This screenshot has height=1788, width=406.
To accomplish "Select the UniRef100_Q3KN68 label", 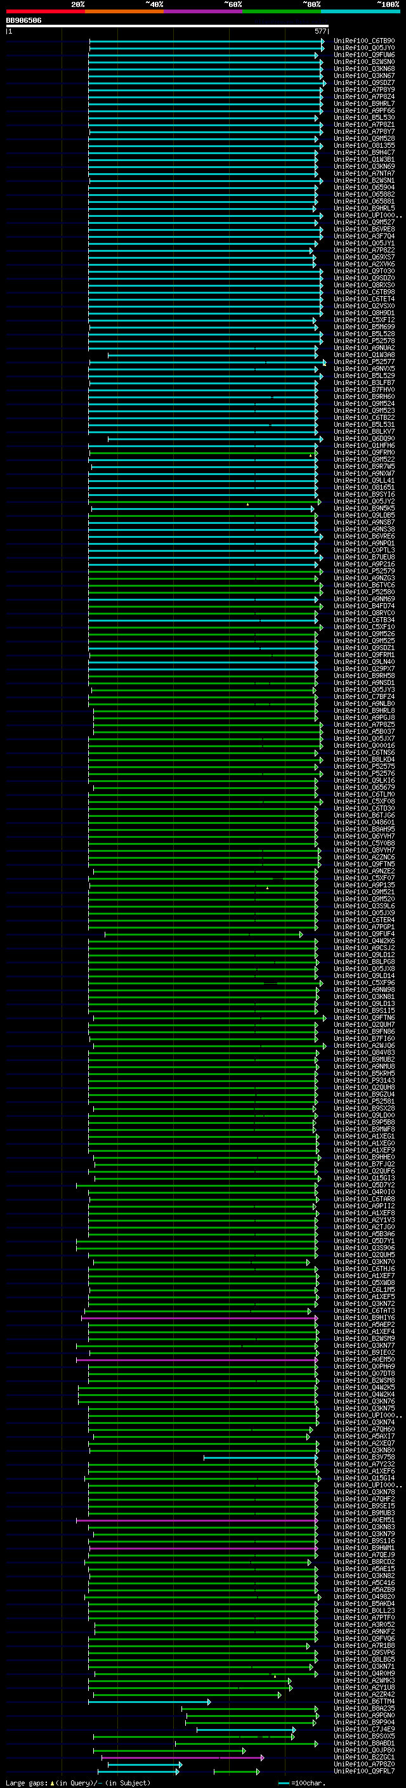I will pos(364,69).
